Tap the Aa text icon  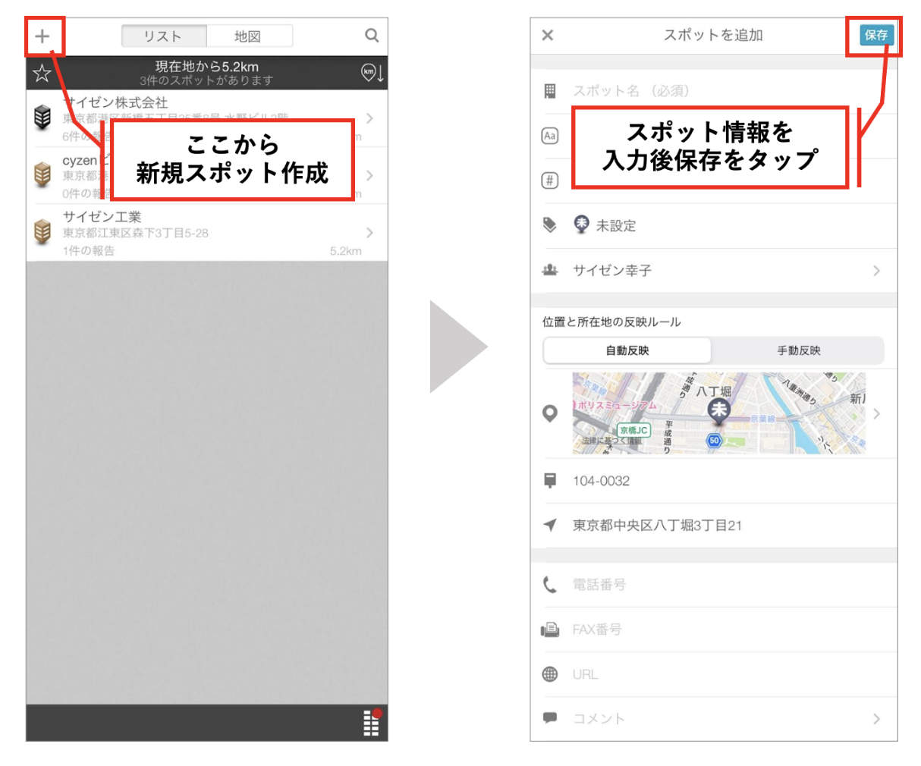click(550, 136)
